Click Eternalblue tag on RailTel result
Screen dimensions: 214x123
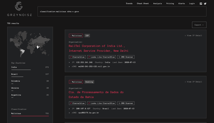point(77,57)
